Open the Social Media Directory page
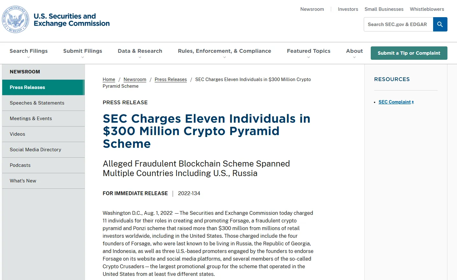 43,150
